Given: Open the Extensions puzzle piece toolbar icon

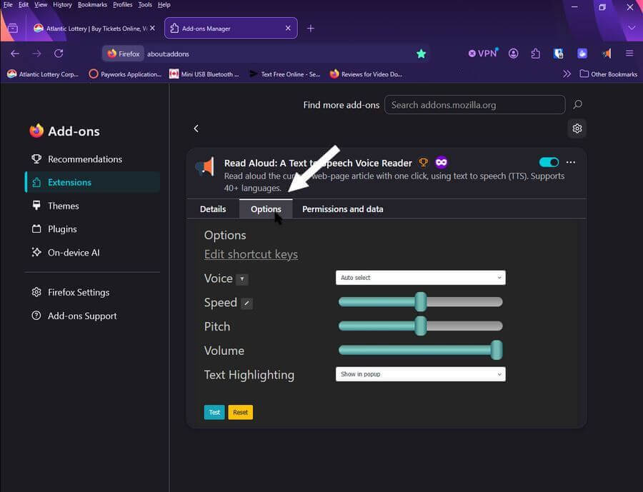Looking at the screenshot, I should (x=536, y=54).
